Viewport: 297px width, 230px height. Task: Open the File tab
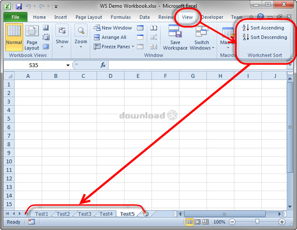[x=15, y=17]
